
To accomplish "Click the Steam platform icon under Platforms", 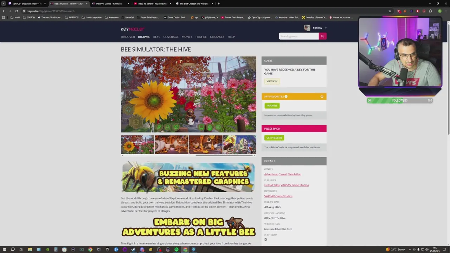I will tap(266, 240).
